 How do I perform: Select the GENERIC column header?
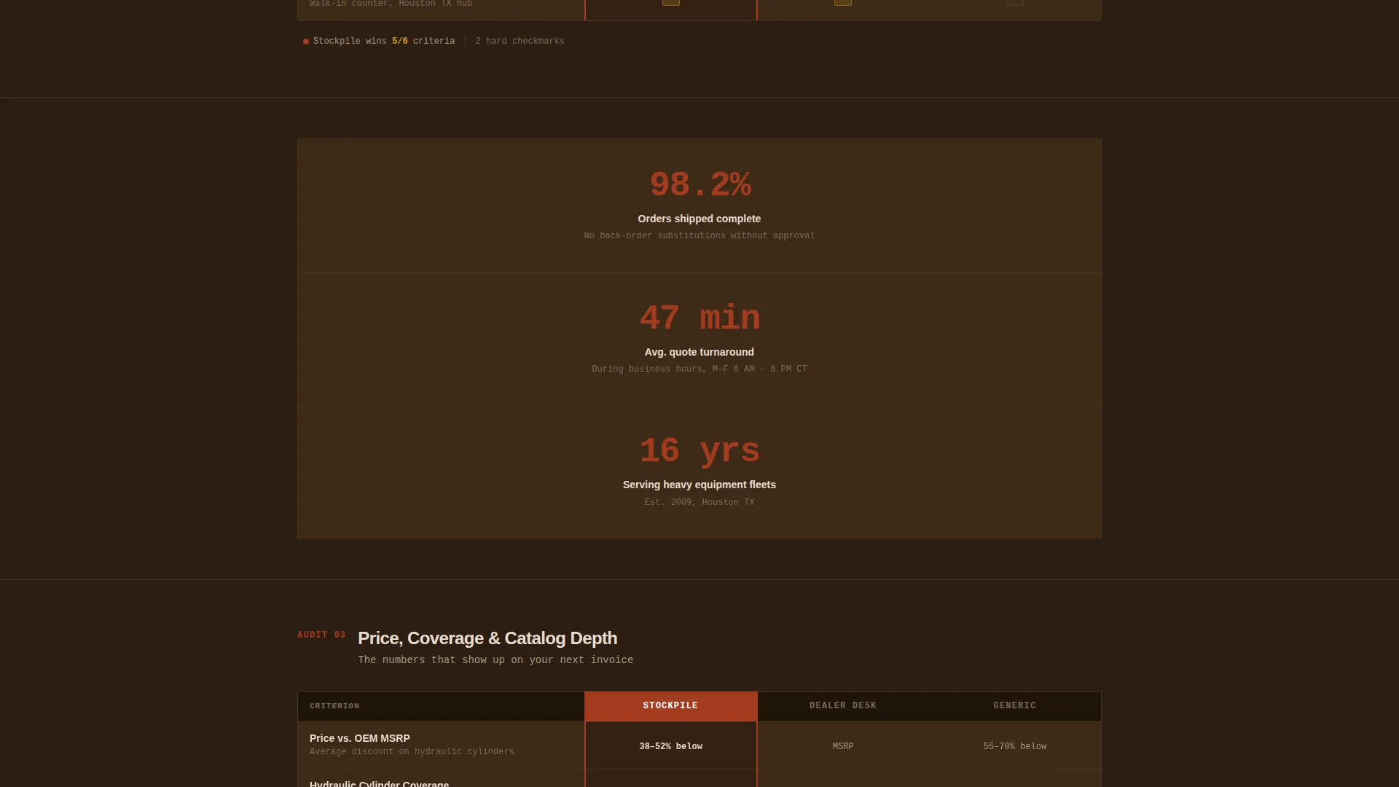[1014, 706]
